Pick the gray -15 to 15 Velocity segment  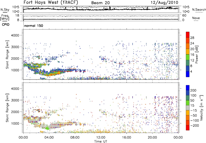tap(188, 108)
